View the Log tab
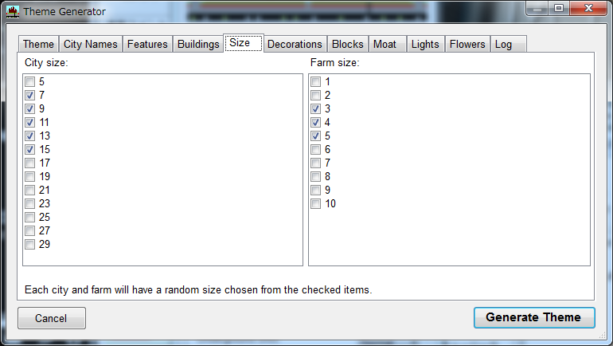 tap(503, 45)
